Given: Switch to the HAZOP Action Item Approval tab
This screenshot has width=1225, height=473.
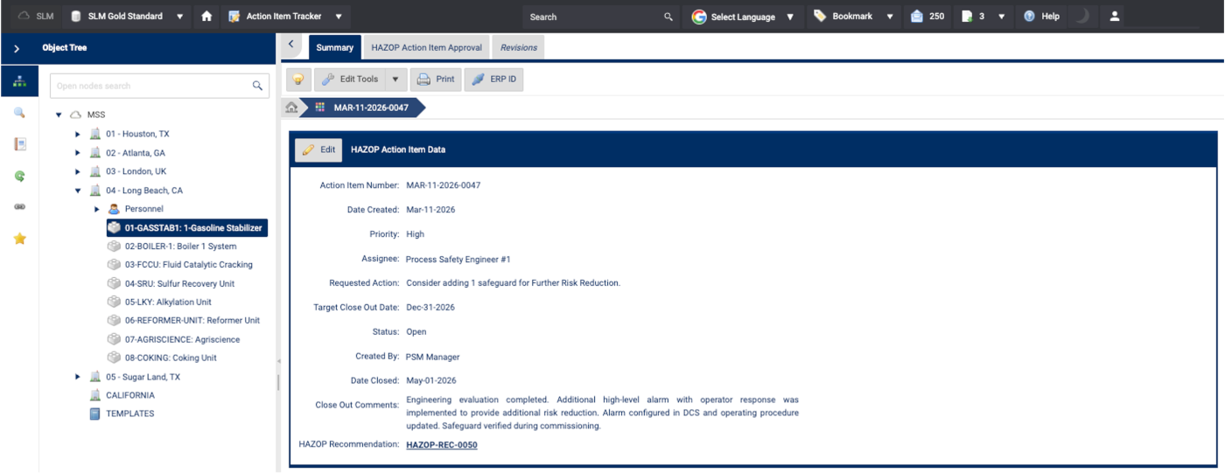Looking at the screenshot, I should click(x=426, y=48).
